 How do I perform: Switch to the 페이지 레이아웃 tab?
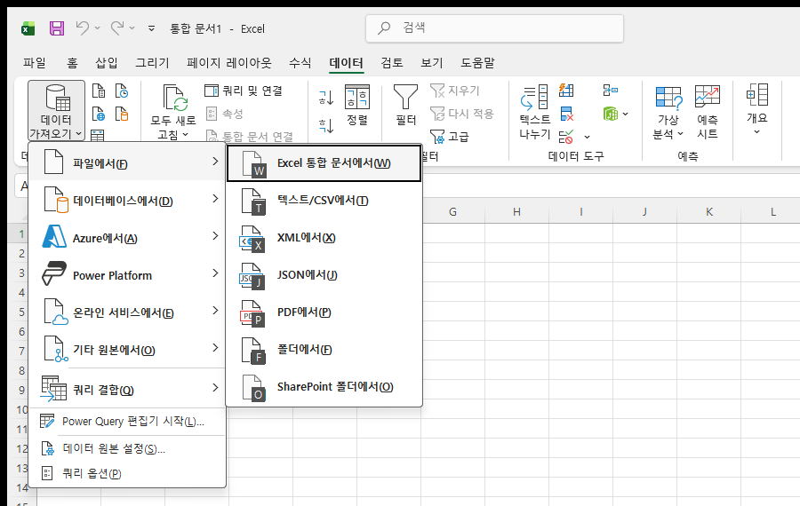229,63
